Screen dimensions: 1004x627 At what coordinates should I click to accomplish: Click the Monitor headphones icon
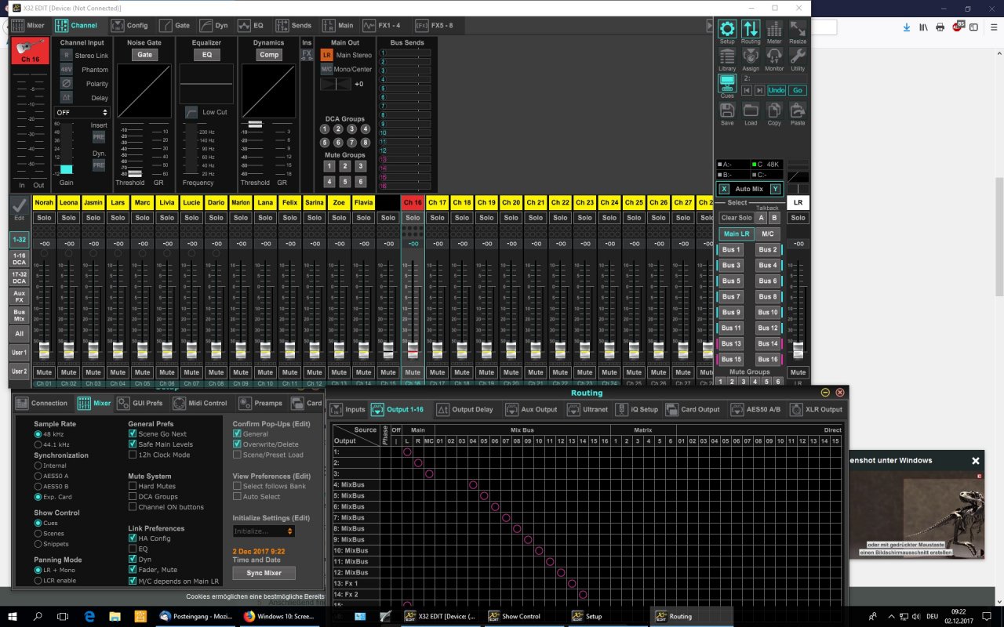point(774,58)
